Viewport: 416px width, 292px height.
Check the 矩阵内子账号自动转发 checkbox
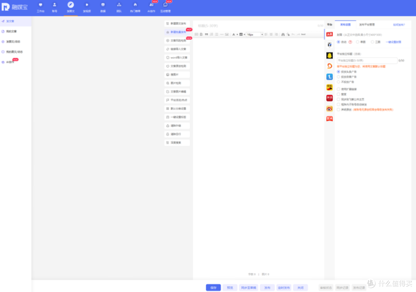[x=339, y=104]
